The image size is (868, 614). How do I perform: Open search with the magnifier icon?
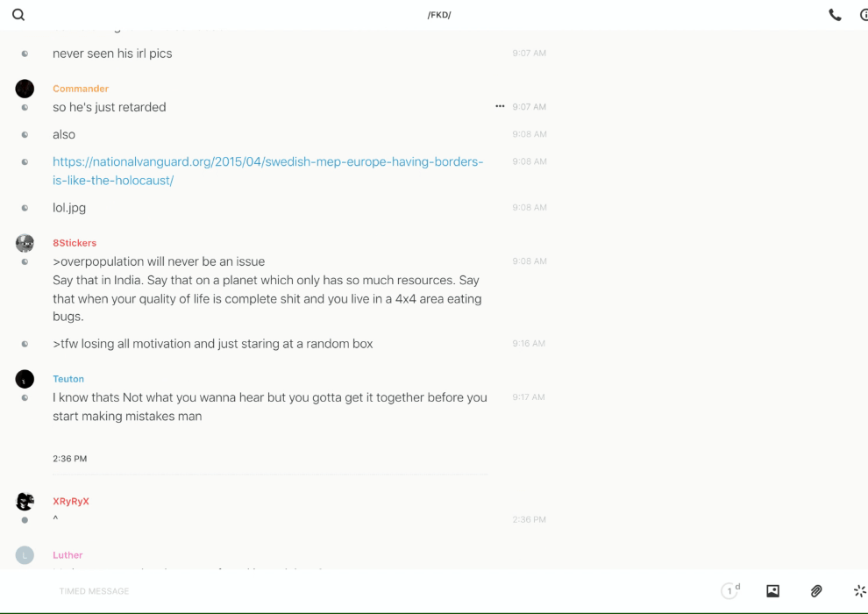click(18, 15)
